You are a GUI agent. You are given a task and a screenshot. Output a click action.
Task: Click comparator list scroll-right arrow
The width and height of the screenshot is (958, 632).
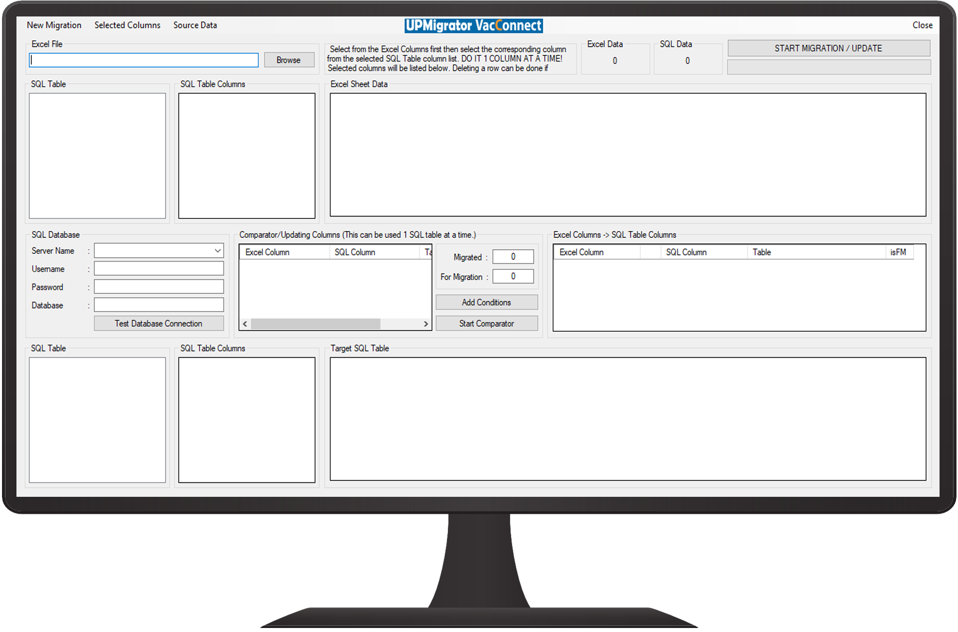(x=425, y=324)
